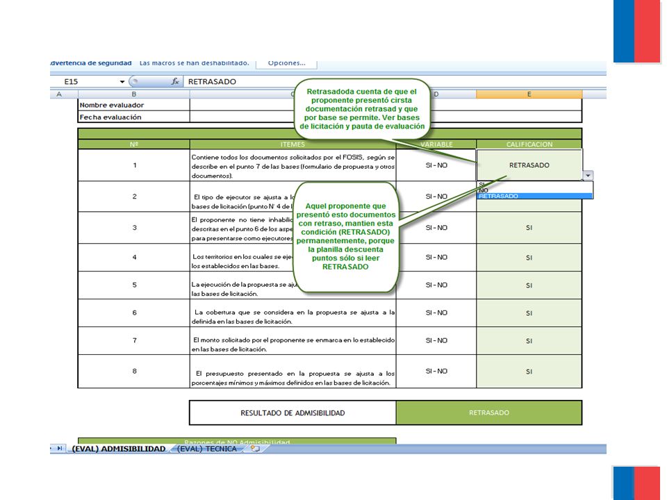Select column D header

click(436, 94)
